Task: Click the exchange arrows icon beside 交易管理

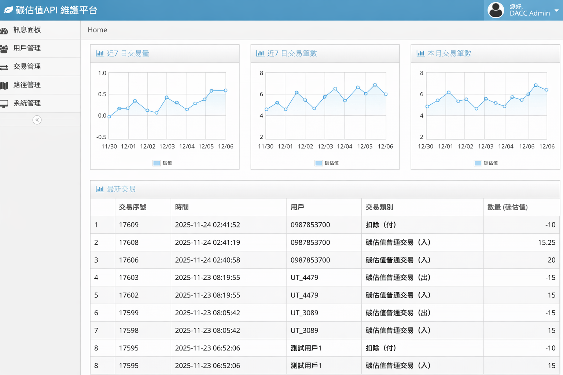Action: (x=4, y=67)
